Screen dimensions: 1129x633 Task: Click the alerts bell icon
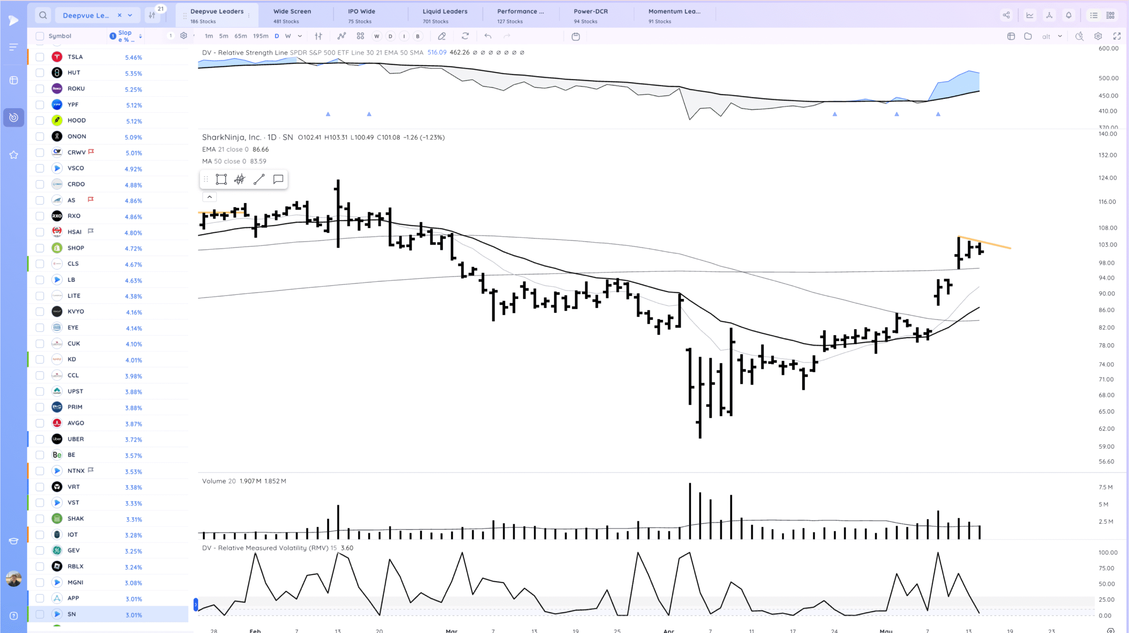coord(1069,15)
